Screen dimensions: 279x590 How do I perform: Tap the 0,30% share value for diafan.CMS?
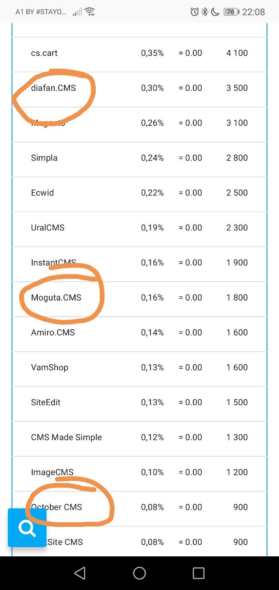pos(152,88)
